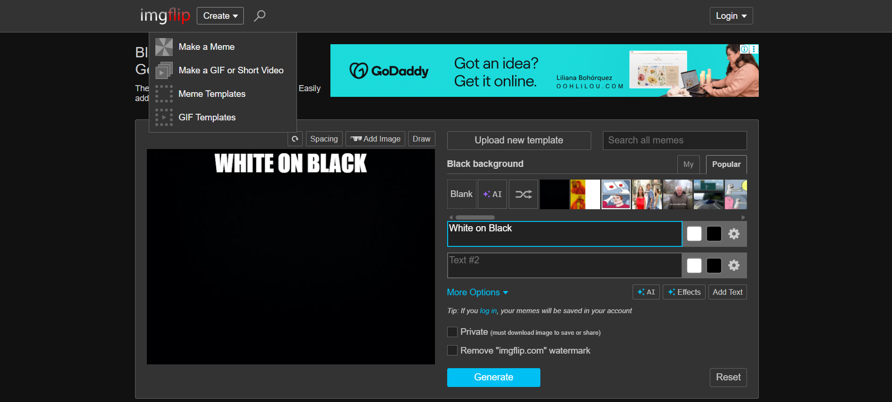The height and width of the screenshot is (402, 892).
Task: Choose Make a GIF or Short Video
Action: pos(231,71)
